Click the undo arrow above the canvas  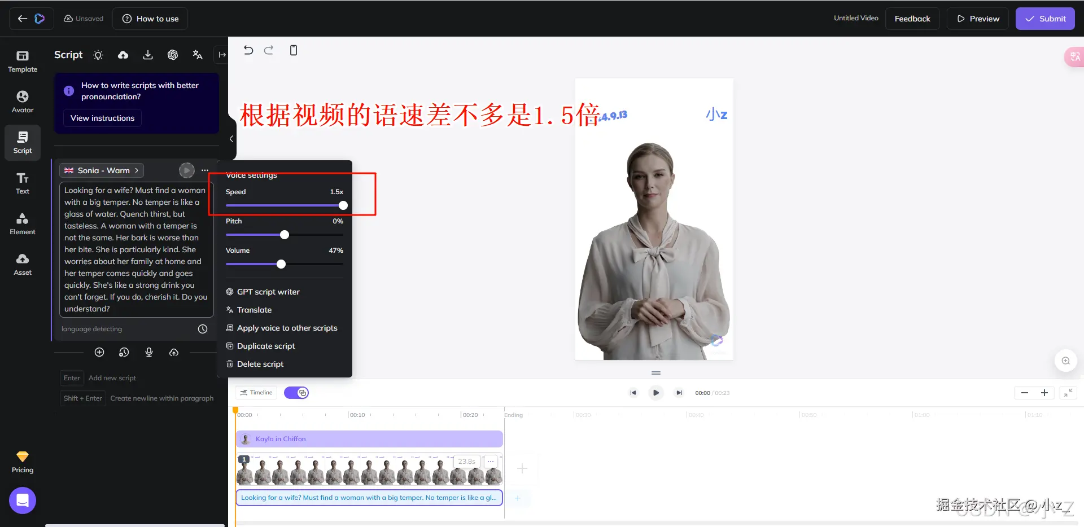(248, 50)
